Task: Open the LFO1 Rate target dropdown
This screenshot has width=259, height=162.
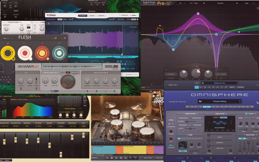Action: coord(190,125)
